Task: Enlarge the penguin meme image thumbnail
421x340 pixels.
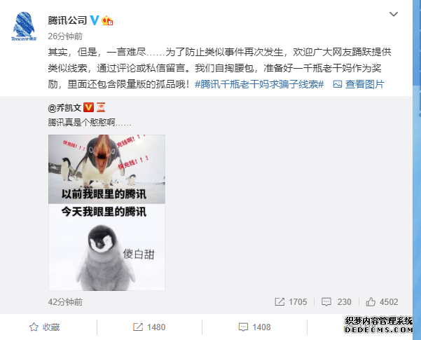Action: pyautogui.click(x=106, y=212)
